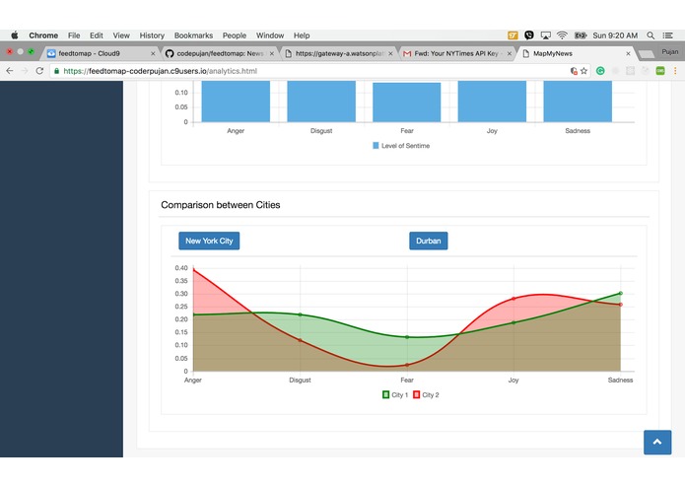Open the View menu

(121, 35)
